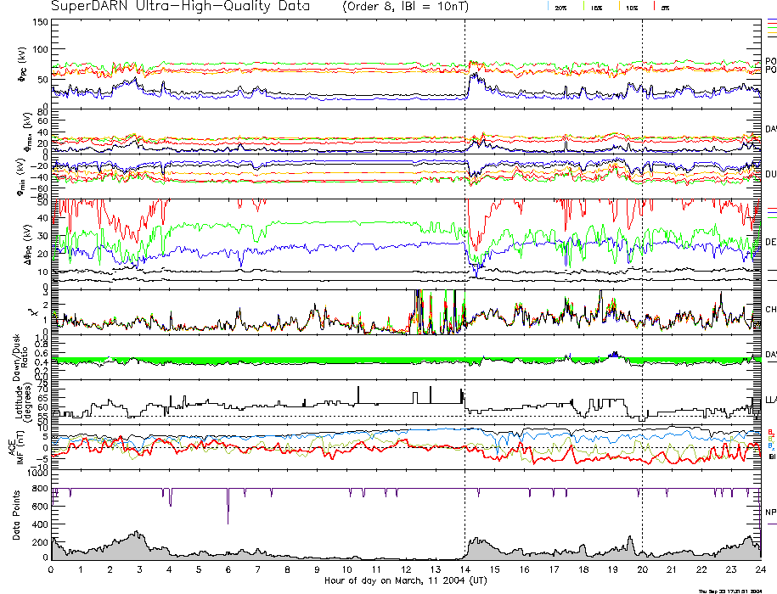Click hour tick label '23' on time axis
The height and width of the screenshot is (594, 777).
pyautogui.click(x=731, y=569)
